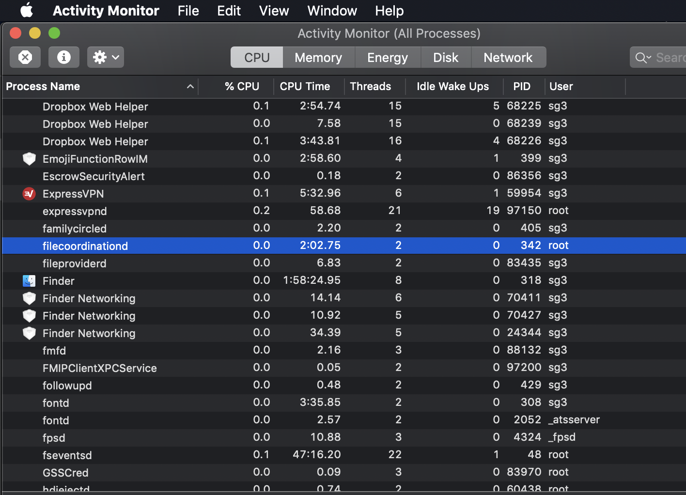Open the Edit menu

229,11
